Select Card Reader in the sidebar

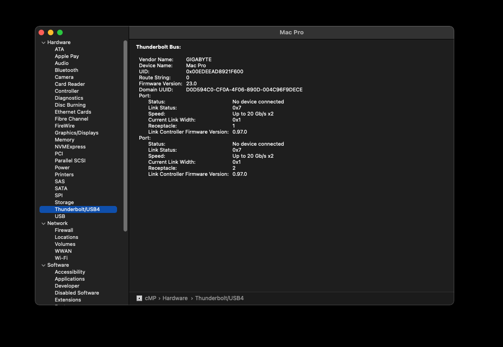[x=70, y=84]
